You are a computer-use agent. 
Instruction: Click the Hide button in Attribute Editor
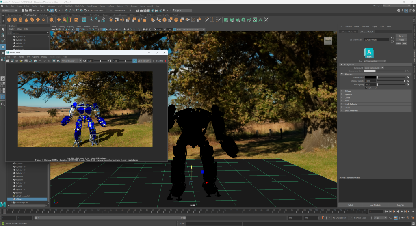click(404, 43)
